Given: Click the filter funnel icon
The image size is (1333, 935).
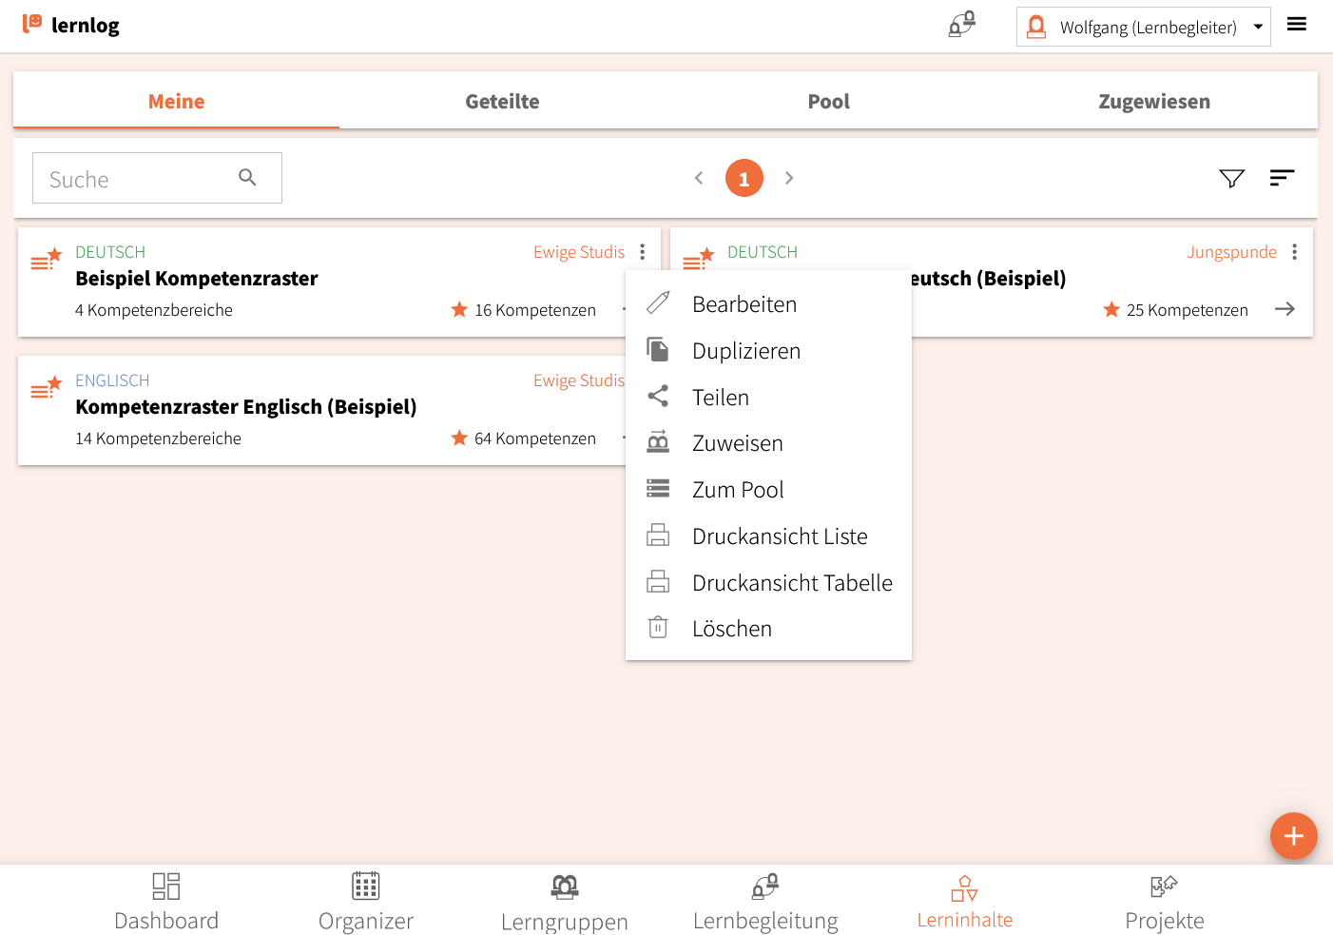Looking at the screenshot, I should click(x=1231, y=178).
